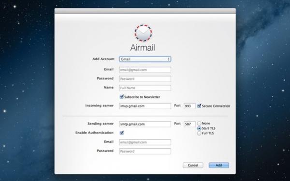290x181 pixels.
Task: Click the upper Email input field
Action: pos(145,70)
